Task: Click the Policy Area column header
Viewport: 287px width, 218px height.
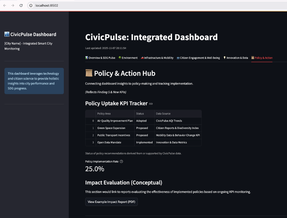Action: pos(104,113)
